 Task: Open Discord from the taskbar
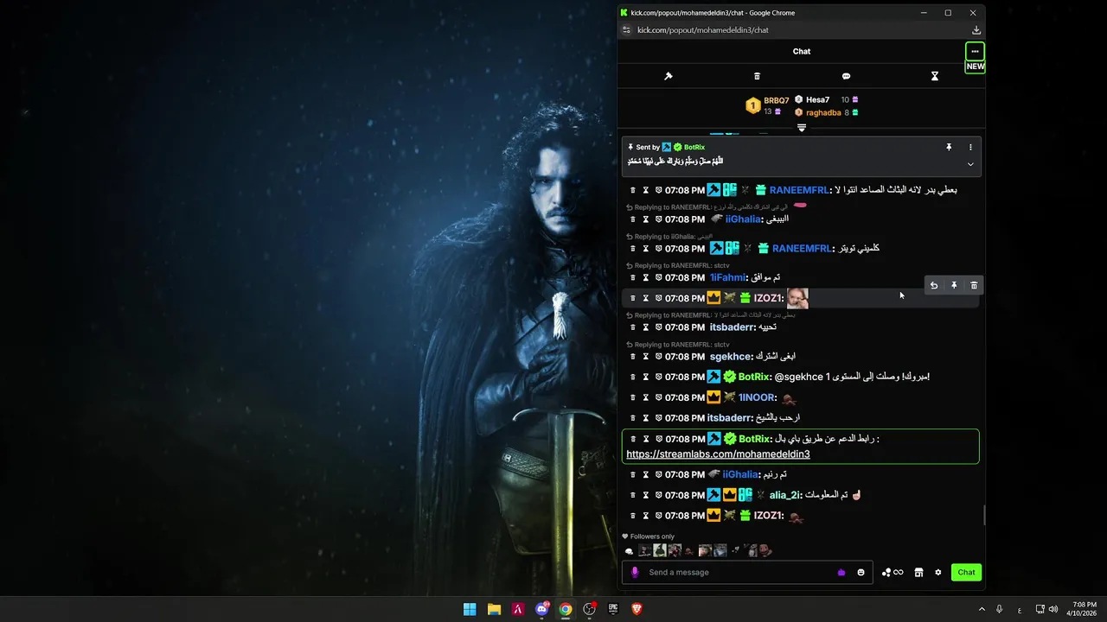tap(542, 609)
